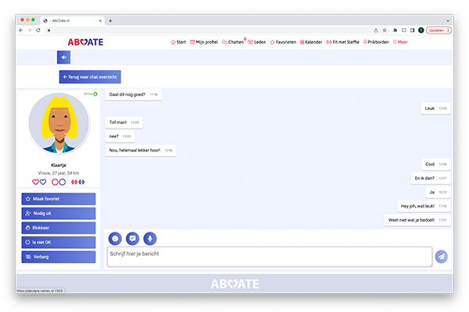This screenshot has height=312, width=469.
Task: Click the name Klaartje
Action: pos(59,165)
